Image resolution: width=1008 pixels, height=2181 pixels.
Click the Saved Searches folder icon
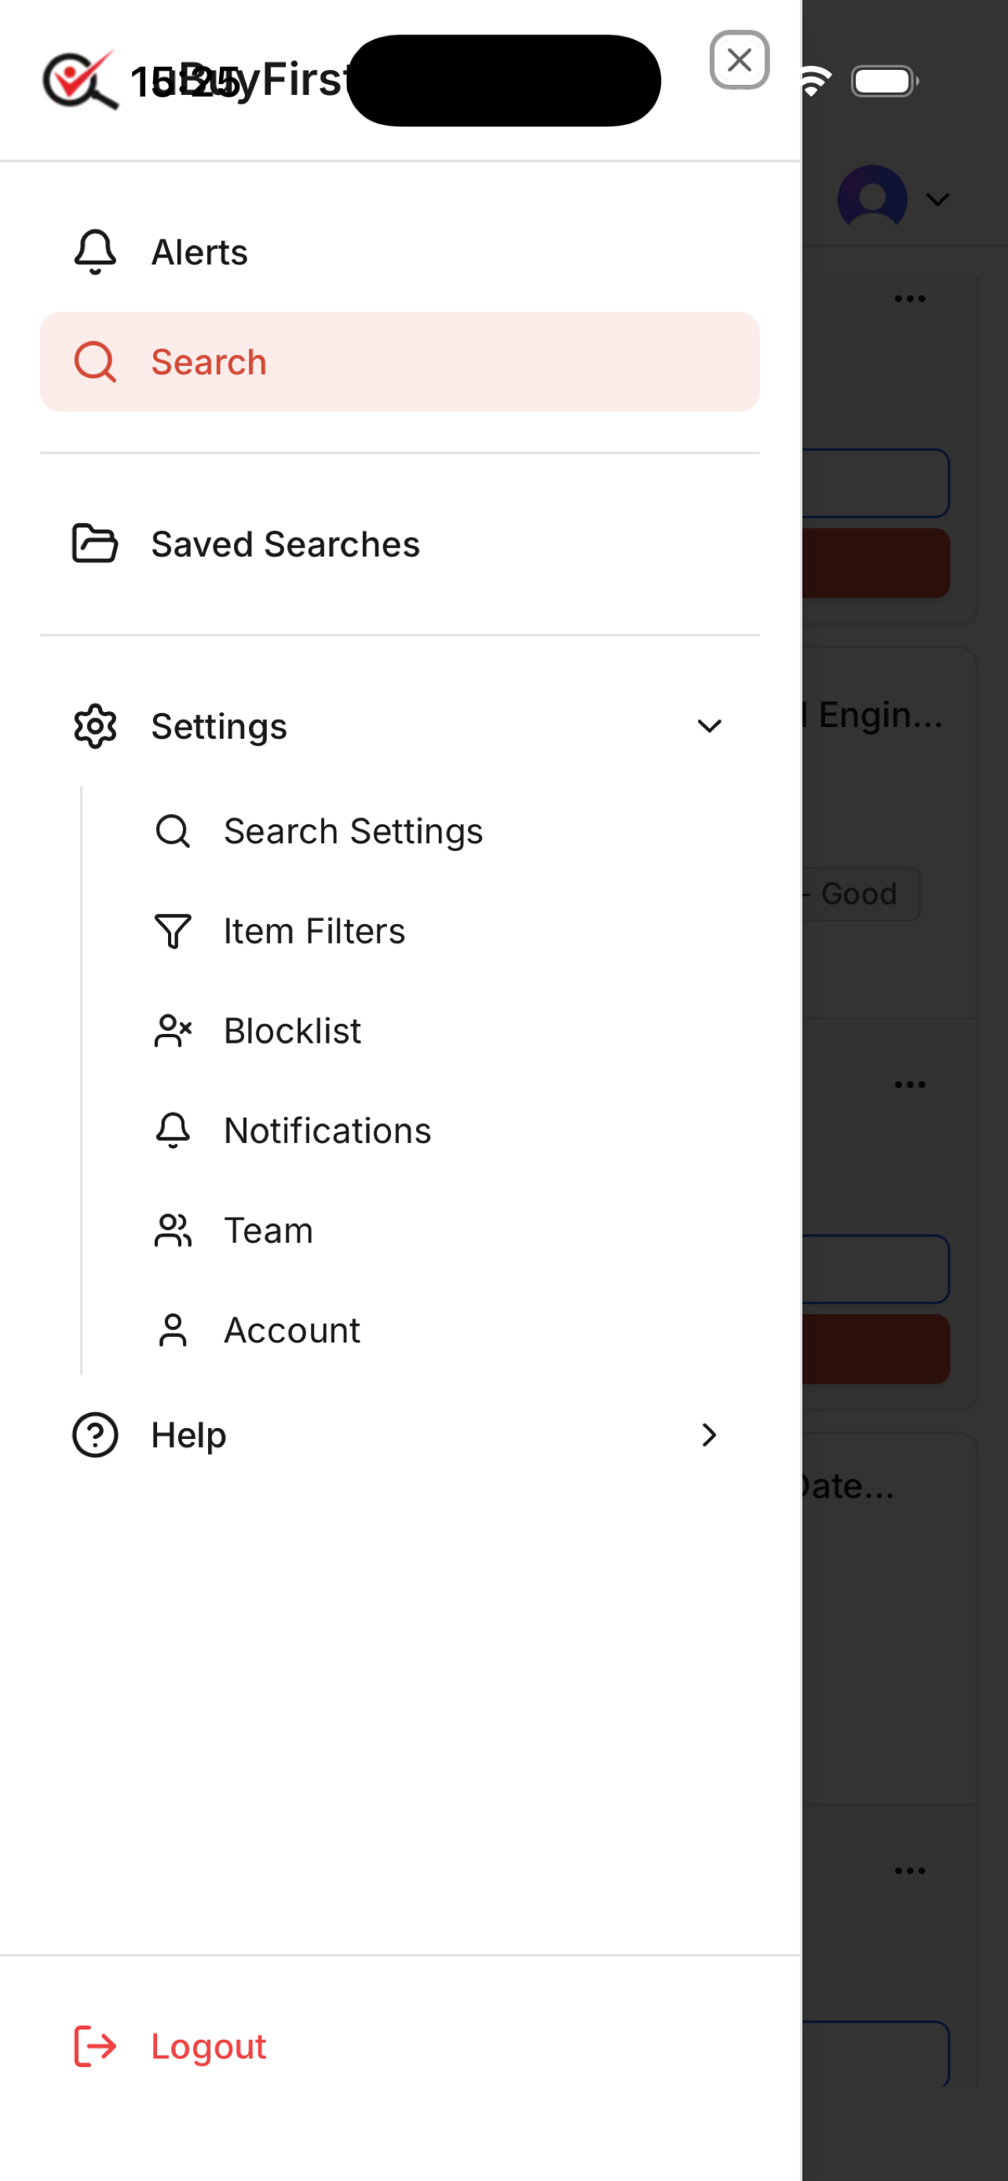pyautogui.click(x=95, y=544)
